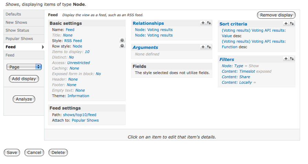Rearrange sort criteria using arrows icon
Viewport: 308px width, 164px height.
point(292,23)
